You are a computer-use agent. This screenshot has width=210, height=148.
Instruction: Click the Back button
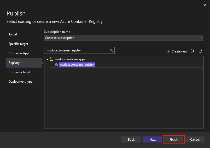click(131, 140)
